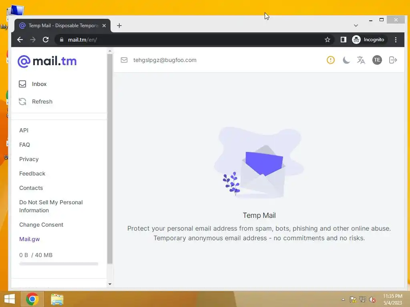This screenshot has height=307, width=410.
Task: Click the 0 B / 40 MB storage text
Action: pyautogui.click(x=36, y=255)
